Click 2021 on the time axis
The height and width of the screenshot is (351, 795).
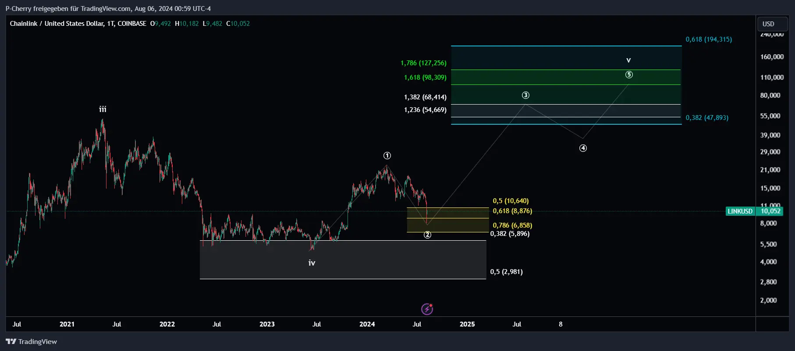pyautogui.click(x=67, y=324)
